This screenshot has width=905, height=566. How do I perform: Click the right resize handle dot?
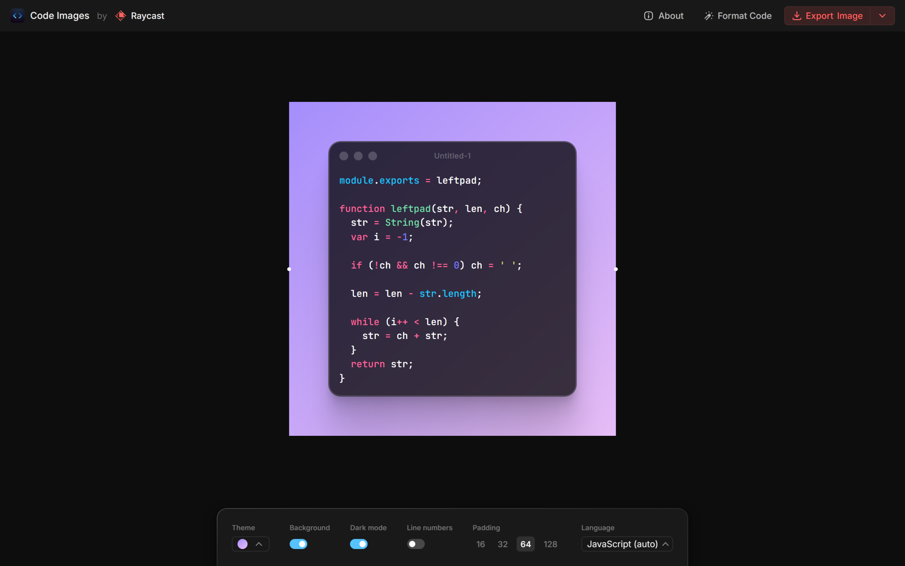pos(615,269)
